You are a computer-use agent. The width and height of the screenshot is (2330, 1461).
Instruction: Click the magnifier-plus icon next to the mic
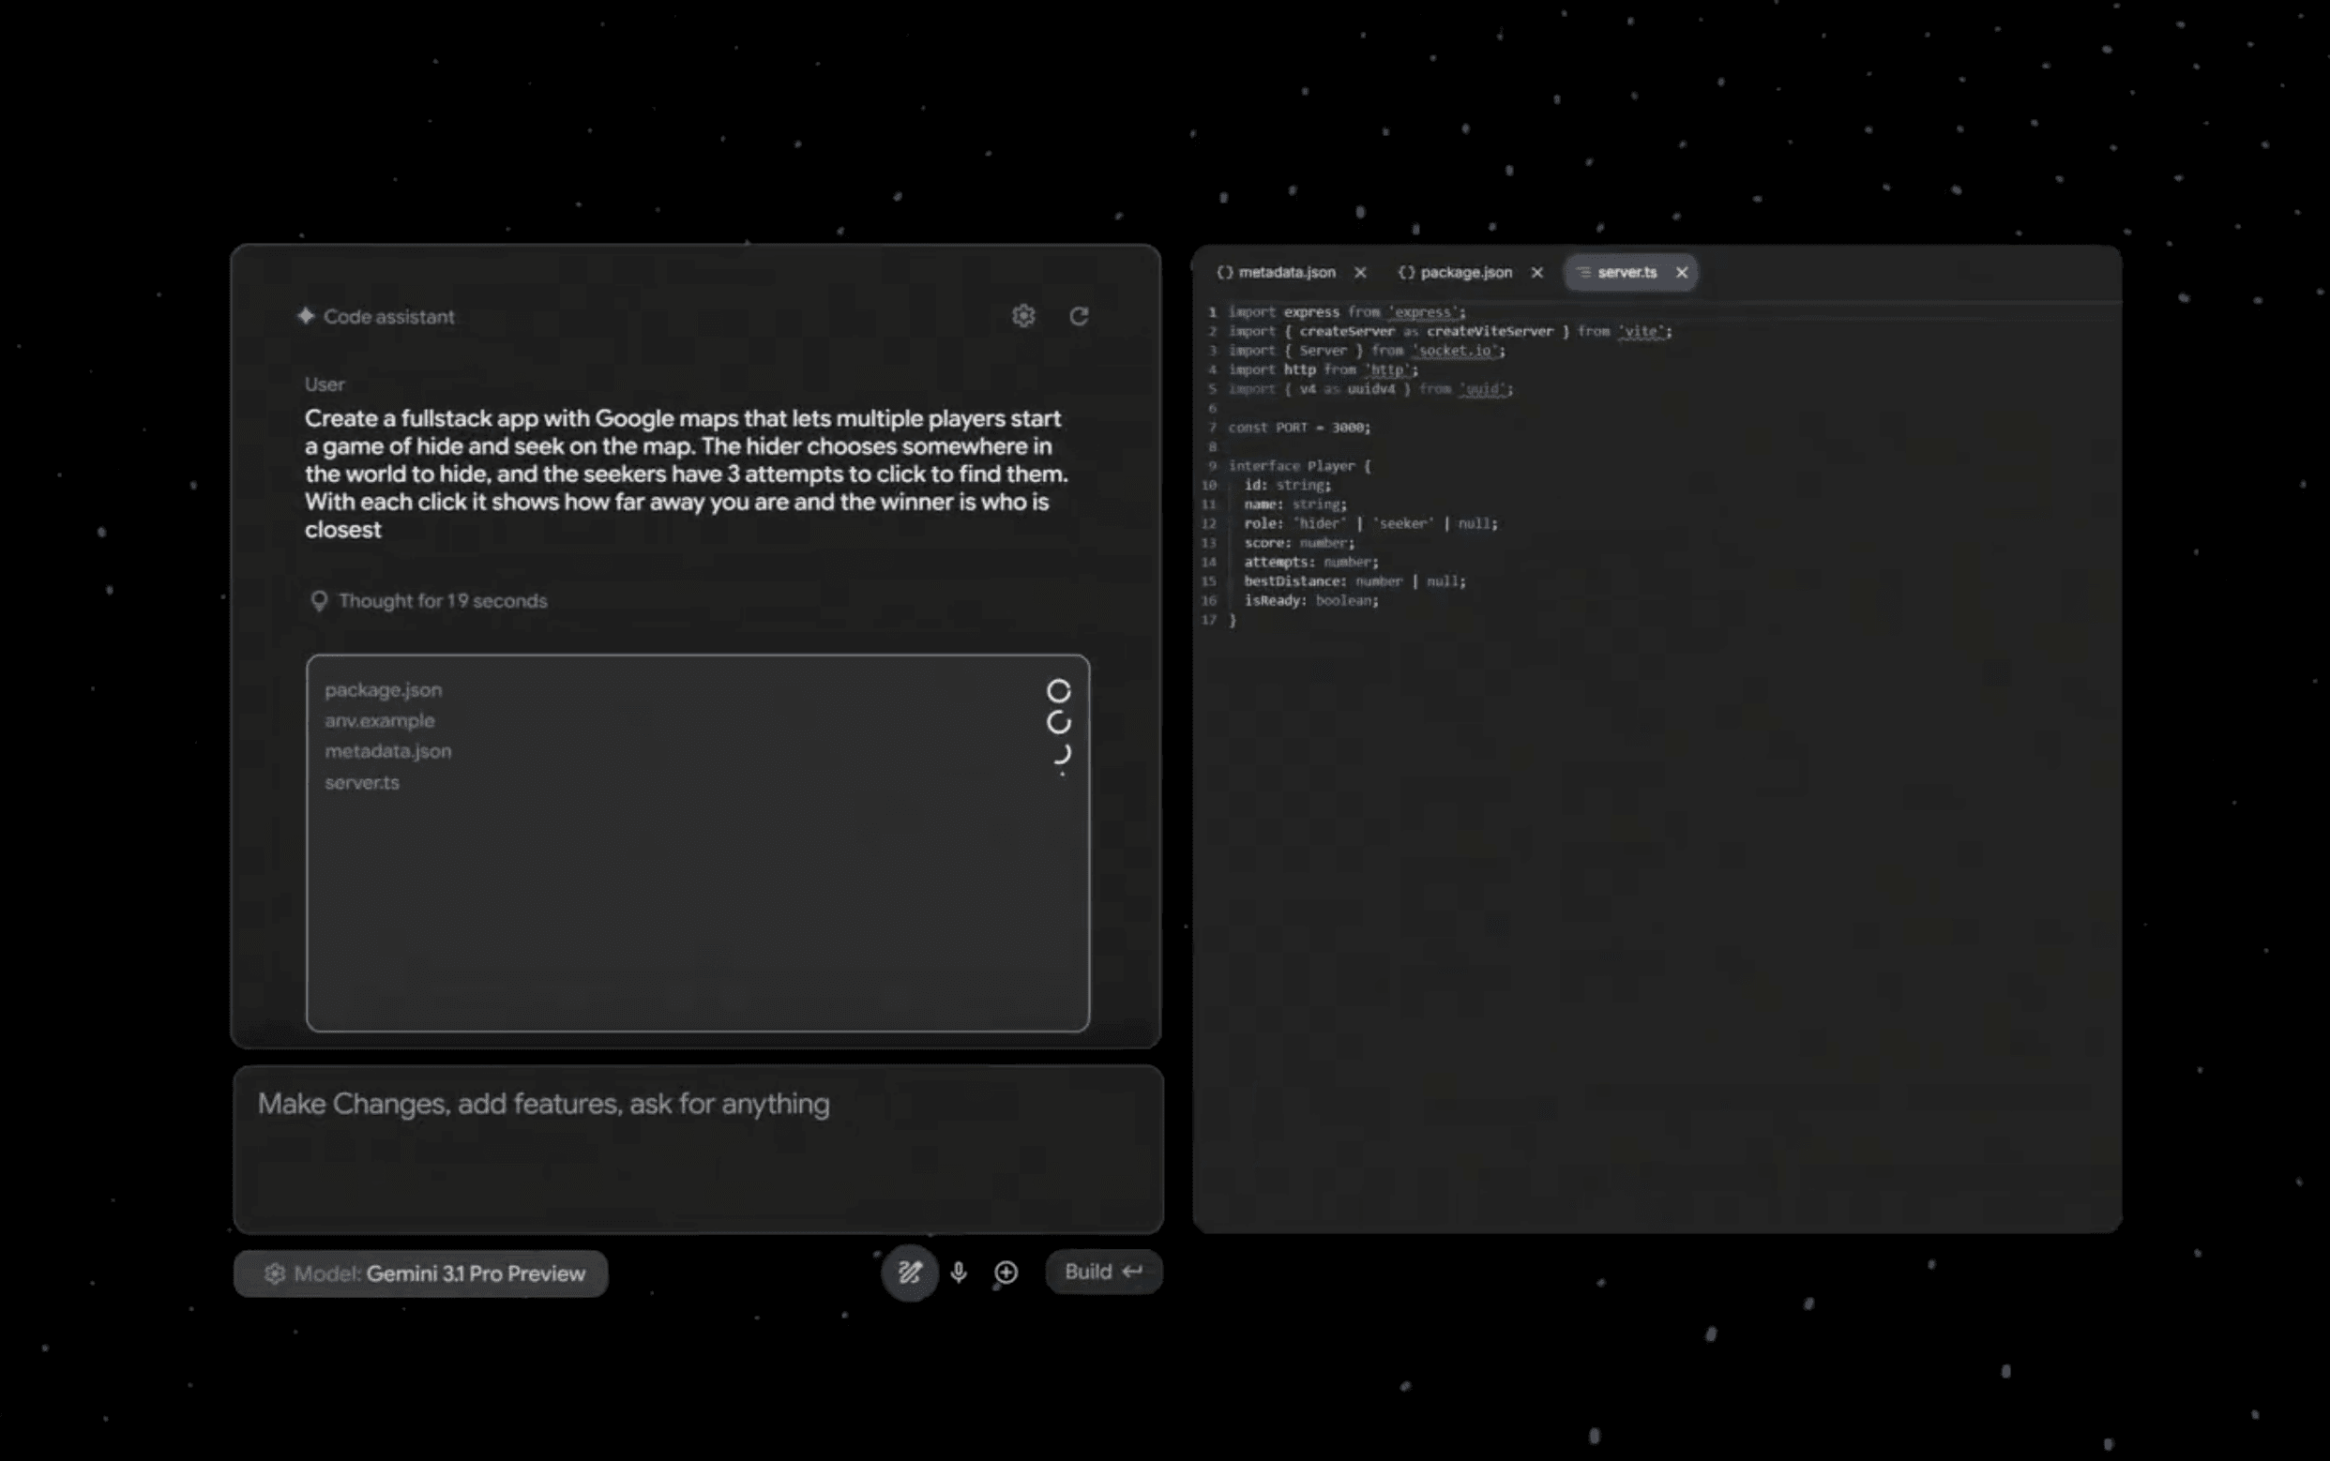click(x=1005, y=1273)
